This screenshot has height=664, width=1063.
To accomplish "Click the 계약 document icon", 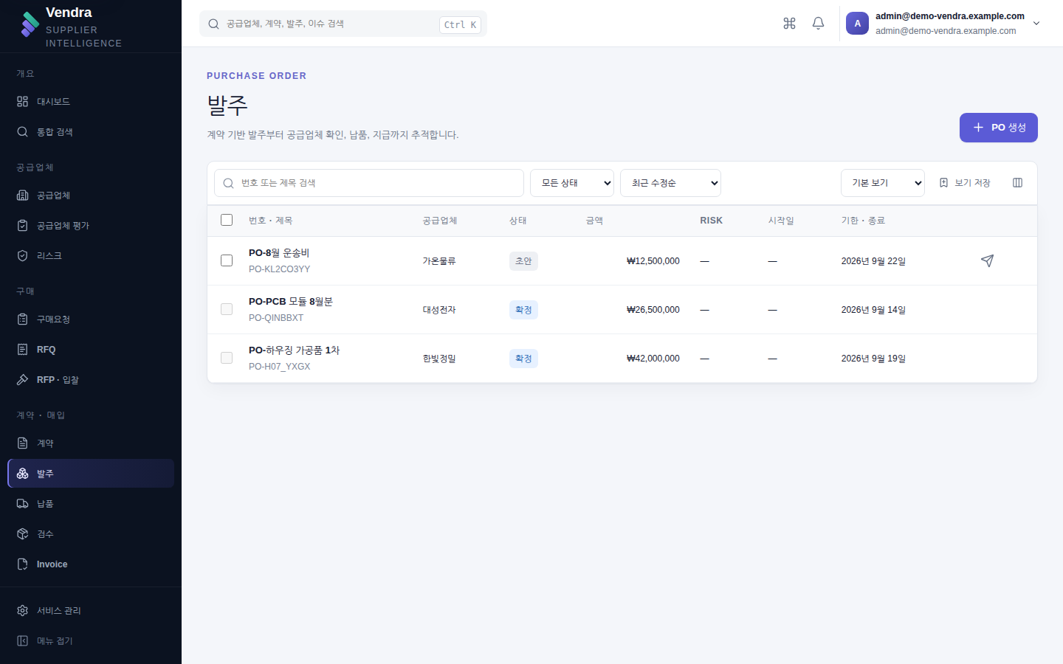I will (22, 443).
